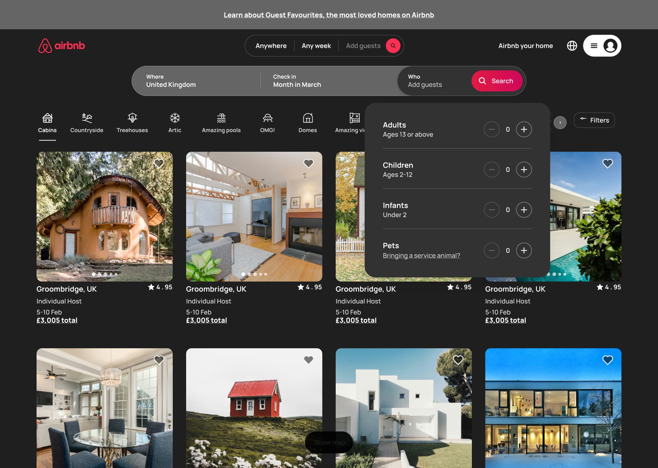Select the Treehouses category
658x468 pixels.
[x=132, y=123]
